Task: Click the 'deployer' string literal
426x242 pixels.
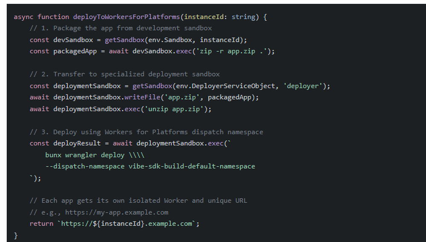Action: (x=302, y=86)
